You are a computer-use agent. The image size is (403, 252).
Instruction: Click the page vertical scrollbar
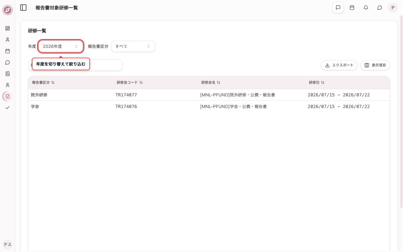pos(401,112)
